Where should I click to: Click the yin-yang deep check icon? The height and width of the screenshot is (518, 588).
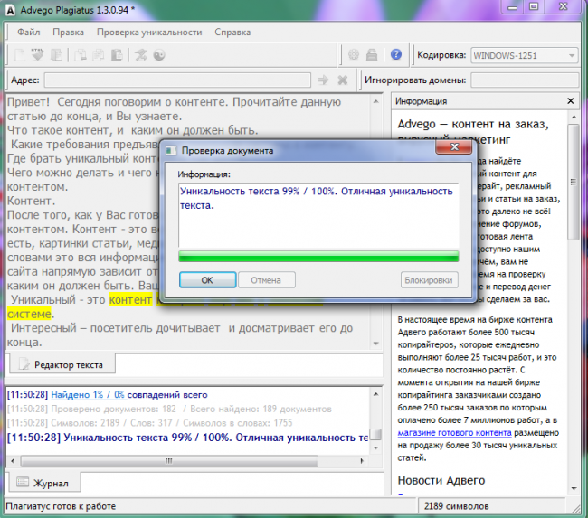159,55
